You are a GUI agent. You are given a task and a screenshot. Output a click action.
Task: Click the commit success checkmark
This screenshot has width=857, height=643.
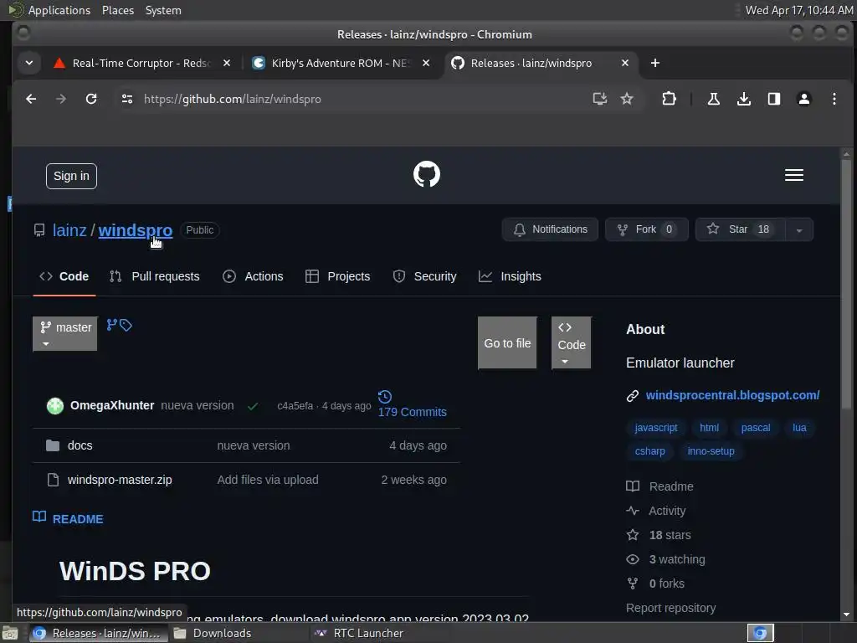pyautogui.click(x=253, y=406)
